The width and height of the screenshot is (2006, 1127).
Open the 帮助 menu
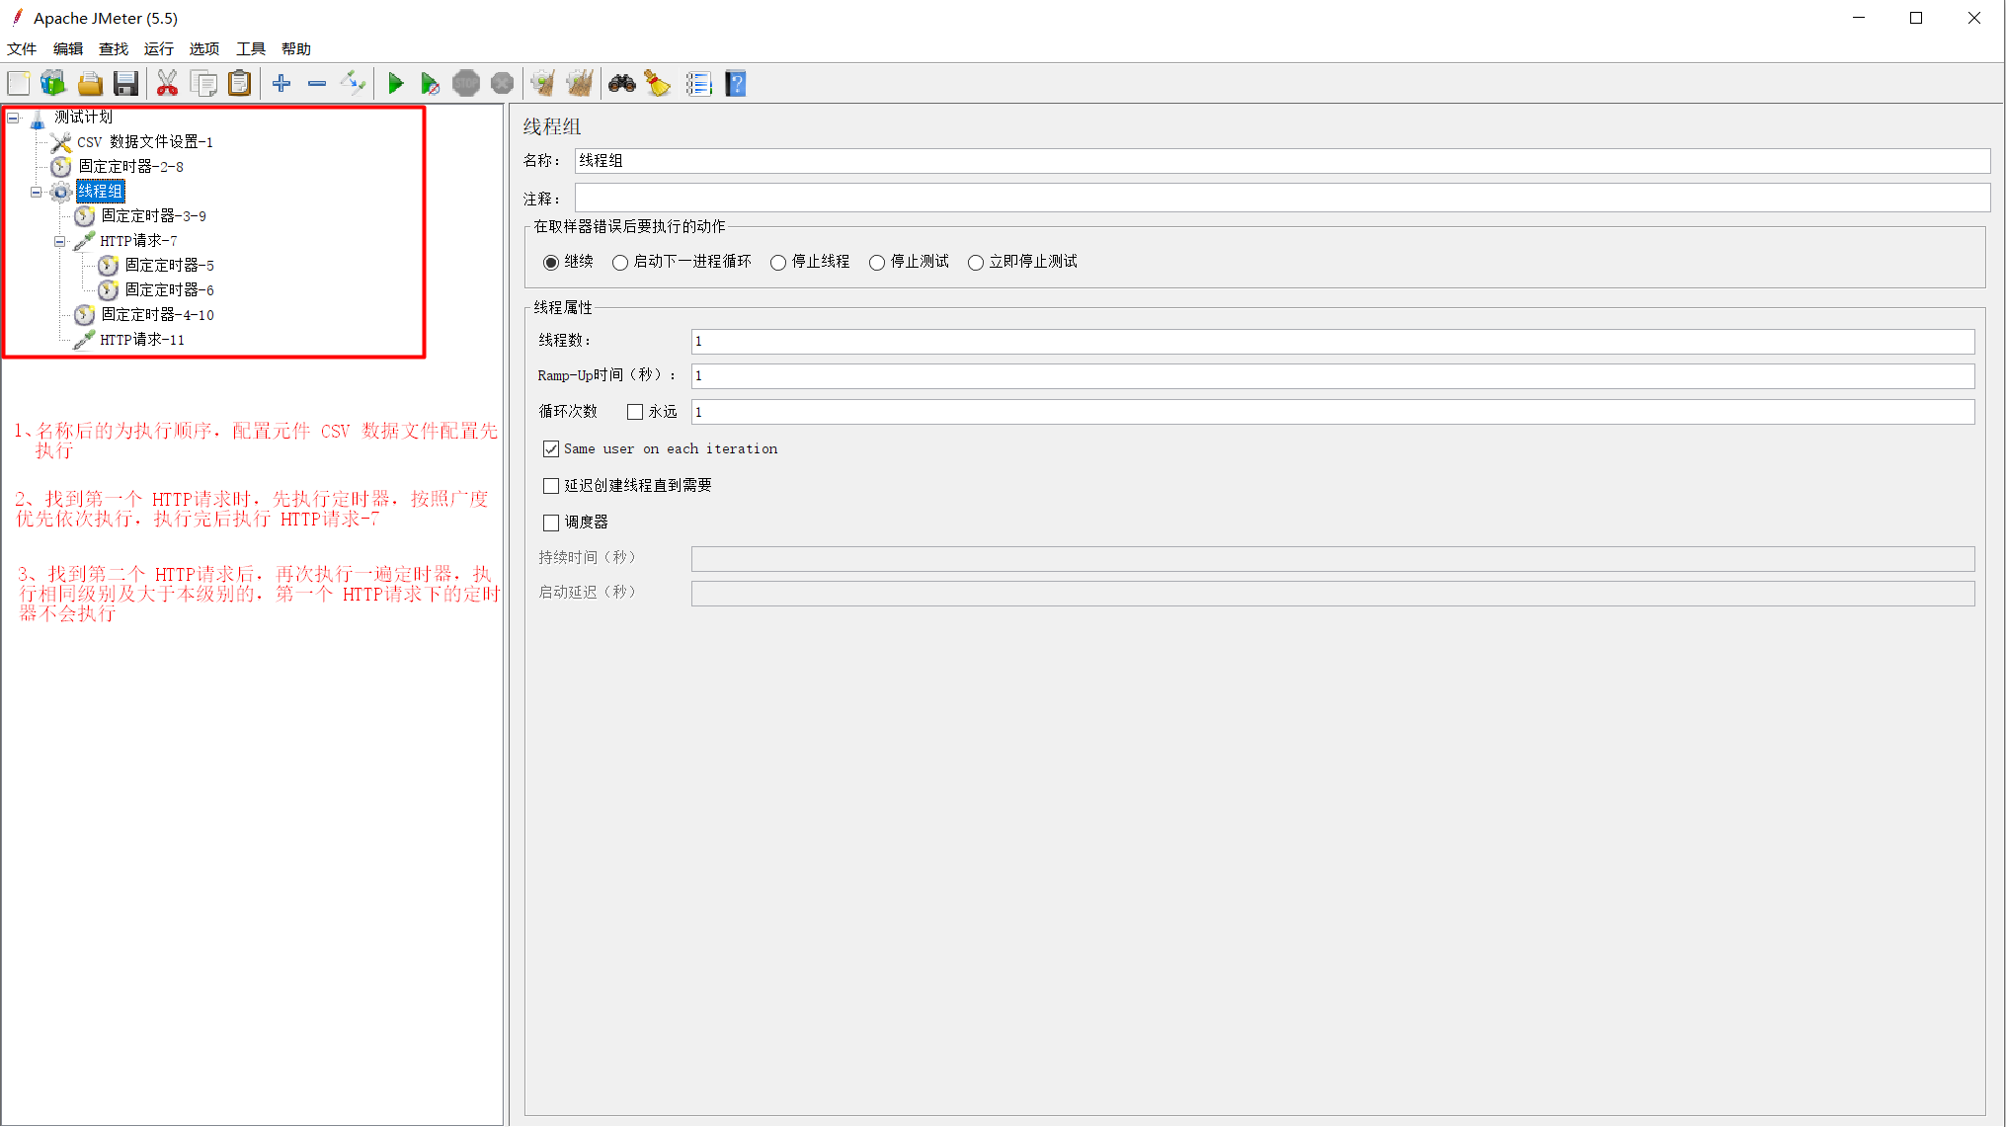coord(296,49)
